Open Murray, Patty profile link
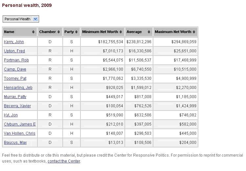 pos(15,97)
